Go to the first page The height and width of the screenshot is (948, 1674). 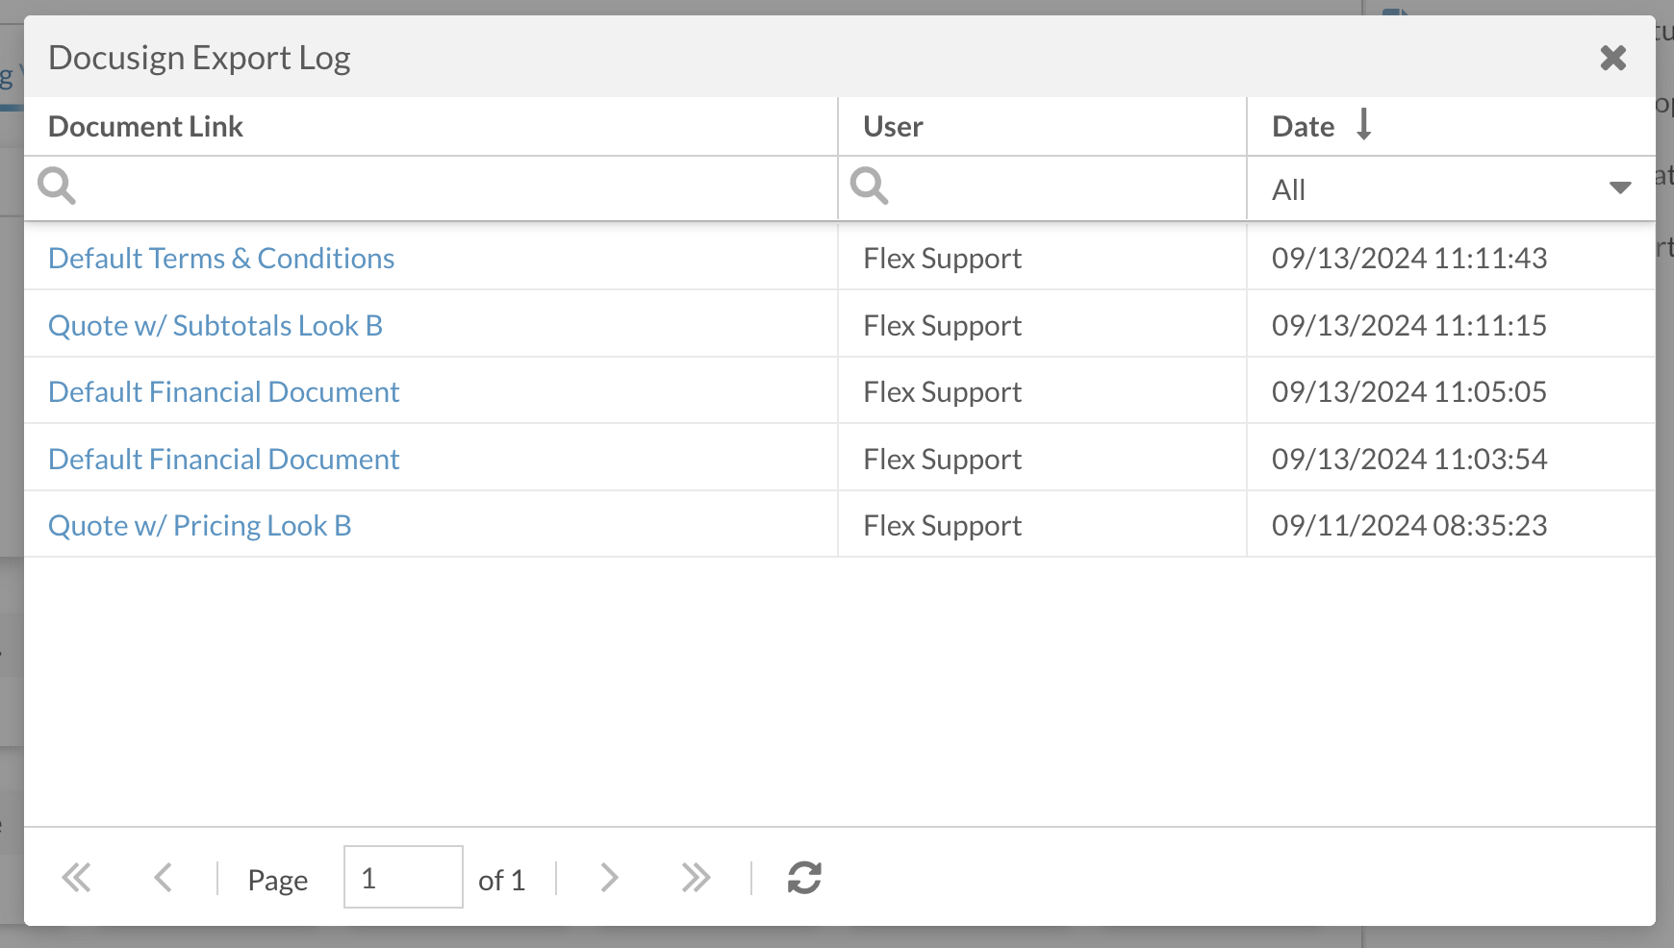(x=76, y=878)
